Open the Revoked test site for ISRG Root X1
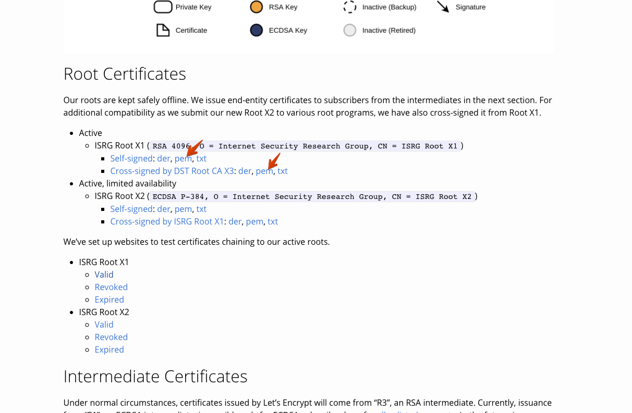Image resolution: width=632 pixels, height=413 pixels. click(x=111, y=287)
